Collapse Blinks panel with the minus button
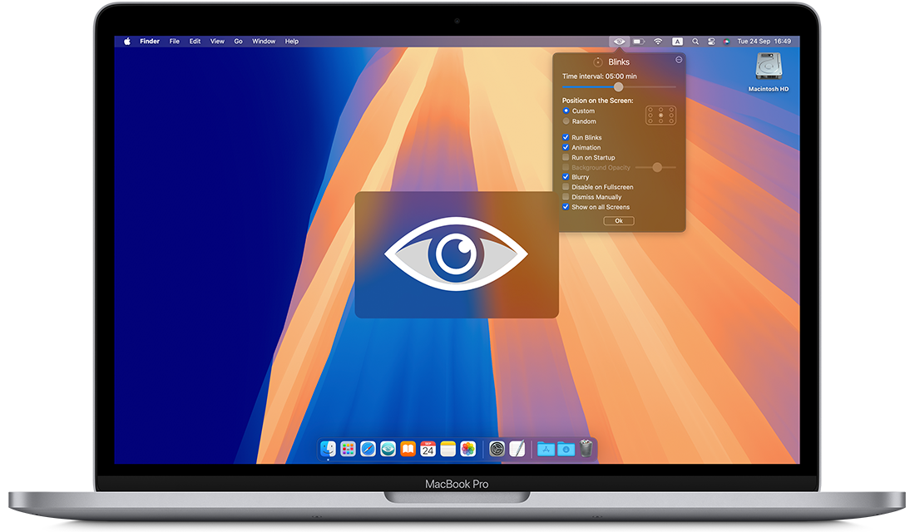The height and width of the screenshot is (532, 915). pos(679,60)
